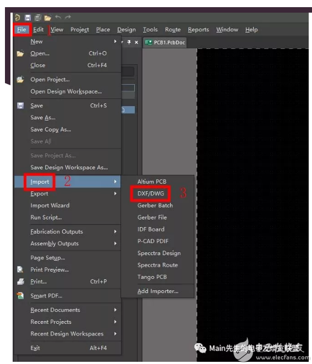Choose Print... from the File menu

(x=68, y=282)
